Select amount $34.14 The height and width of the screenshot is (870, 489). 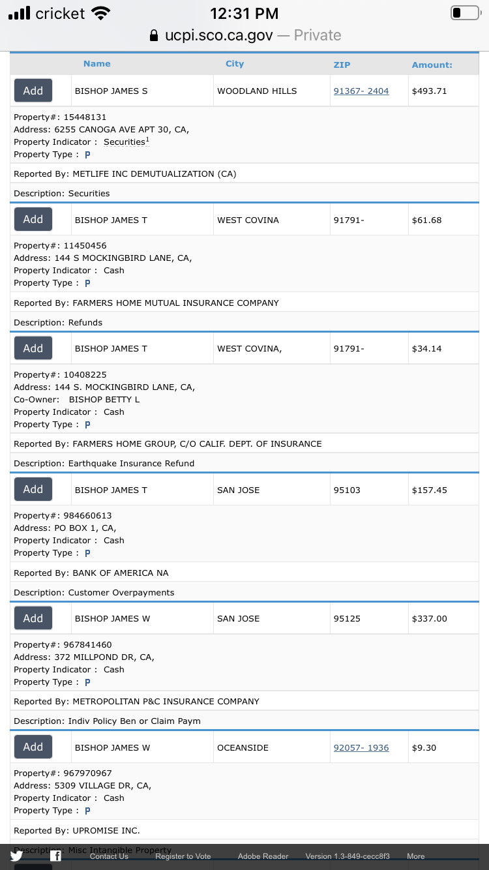(x=427, y=349)
